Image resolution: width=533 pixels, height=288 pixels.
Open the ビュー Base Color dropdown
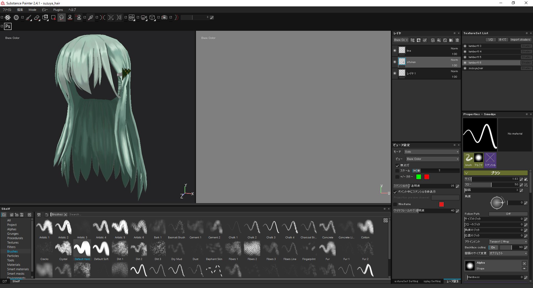click(x=433, y=159)
